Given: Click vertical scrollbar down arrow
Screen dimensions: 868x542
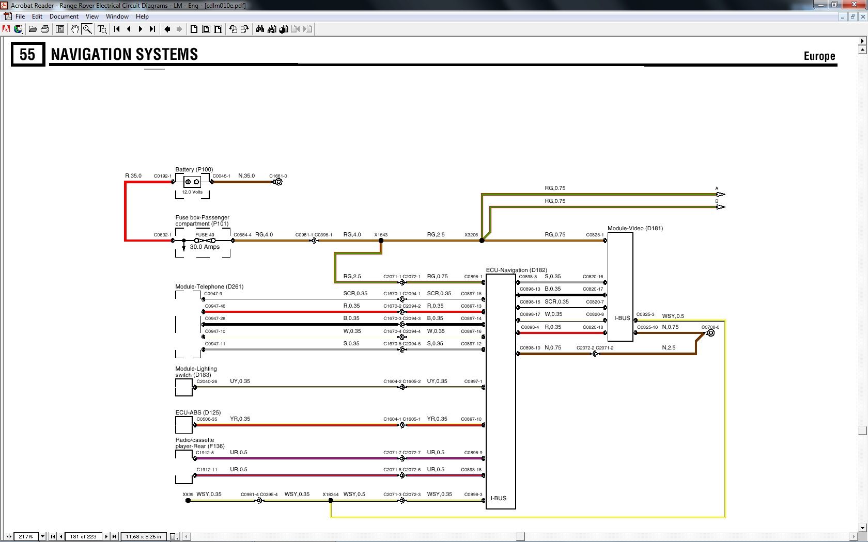Looking at the screenshot, I should tap(862, 528).
